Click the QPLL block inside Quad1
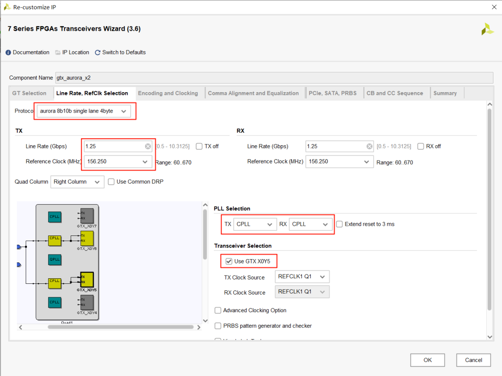The height and width of the screenshot is (376, 502). coord(54,260)
